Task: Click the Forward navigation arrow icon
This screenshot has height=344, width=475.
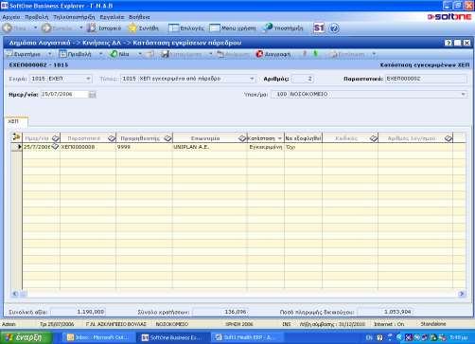Action: (x=46, y=28)
